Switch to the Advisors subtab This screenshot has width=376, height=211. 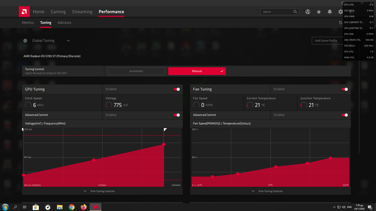(x=64, y=23)
